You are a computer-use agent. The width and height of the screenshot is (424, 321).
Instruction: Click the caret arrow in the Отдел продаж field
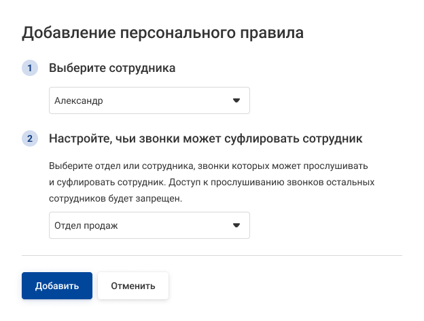coord(236,225)
